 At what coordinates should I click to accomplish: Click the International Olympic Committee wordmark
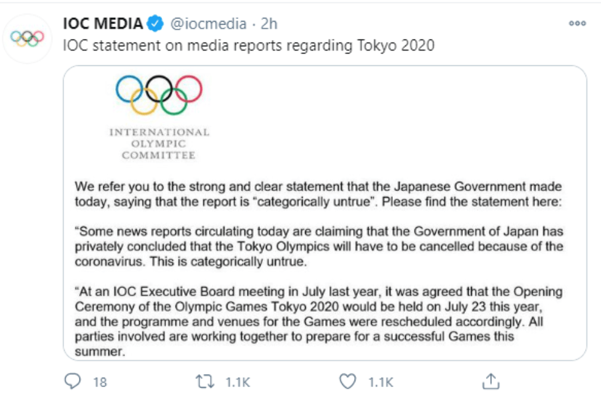(x=159, y=144)
